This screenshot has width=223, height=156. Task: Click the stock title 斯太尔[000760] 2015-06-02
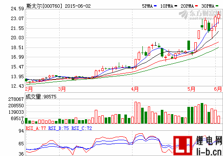(58, 6)
